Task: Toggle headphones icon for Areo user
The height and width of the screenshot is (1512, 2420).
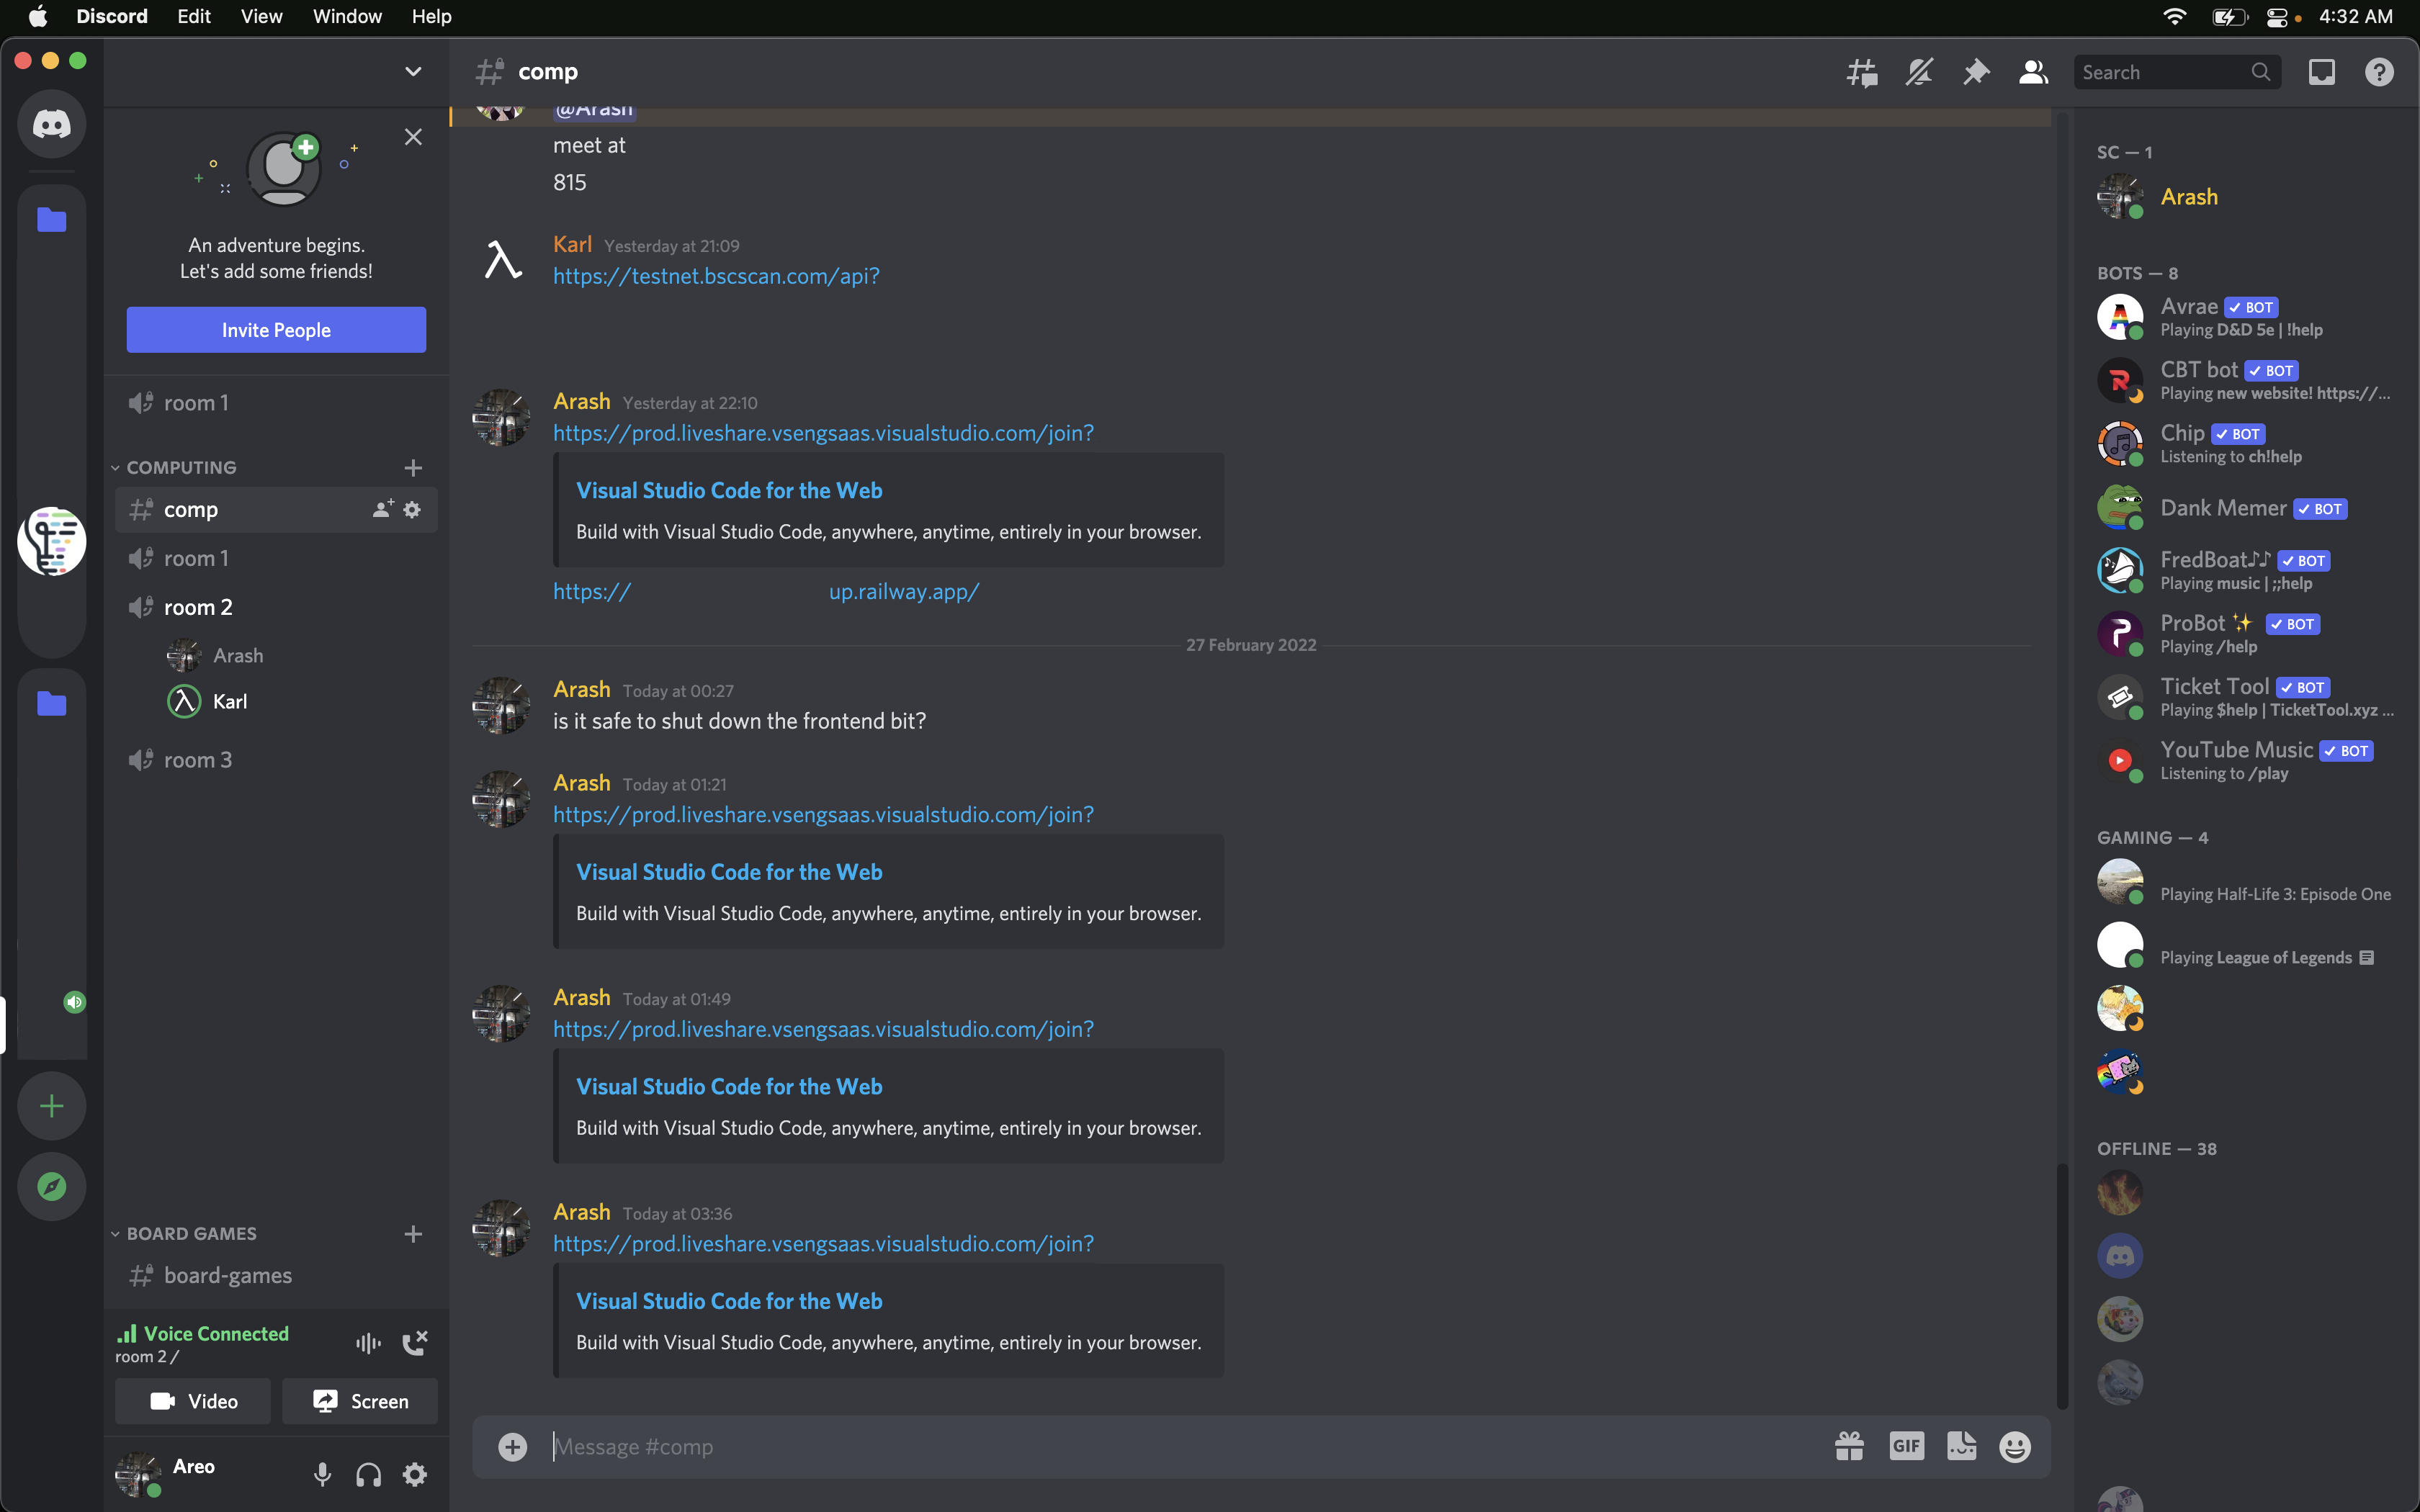Action: point(367,1474)
